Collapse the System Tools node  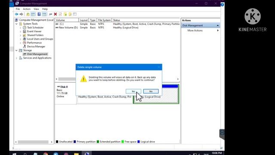[16, 24]
